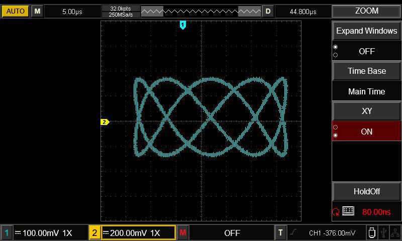Click the AUTO trigger status badge
The width and height of the screenshot is (402, 241).
(16, 11)
